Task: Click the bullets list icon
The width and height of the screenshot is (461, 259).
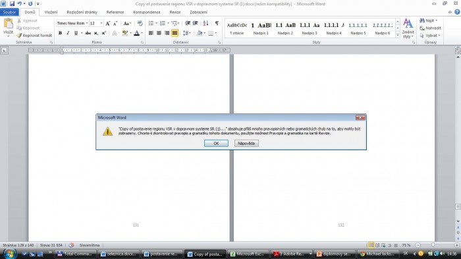Action: coord(151,23)
